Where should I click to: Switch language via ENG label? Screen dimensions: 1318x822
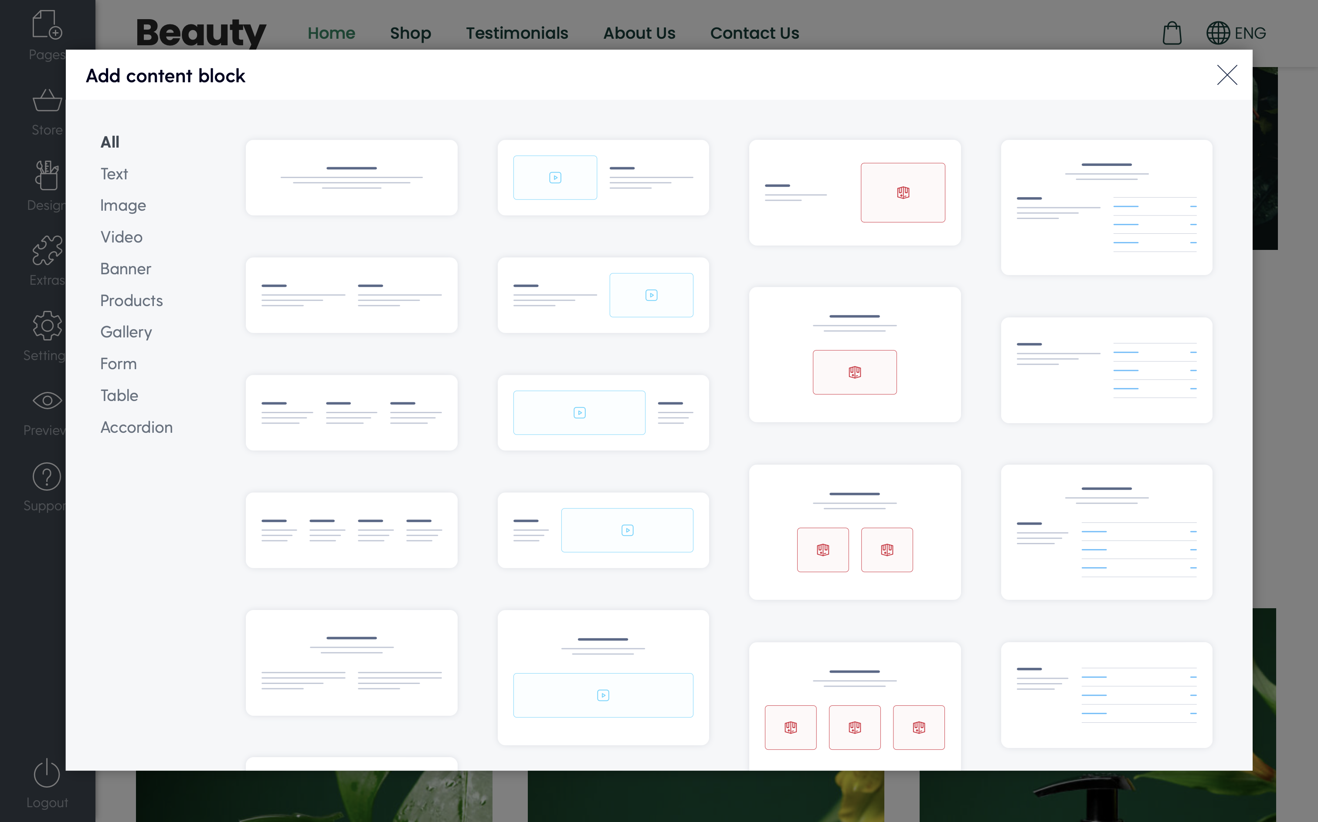1250,33
